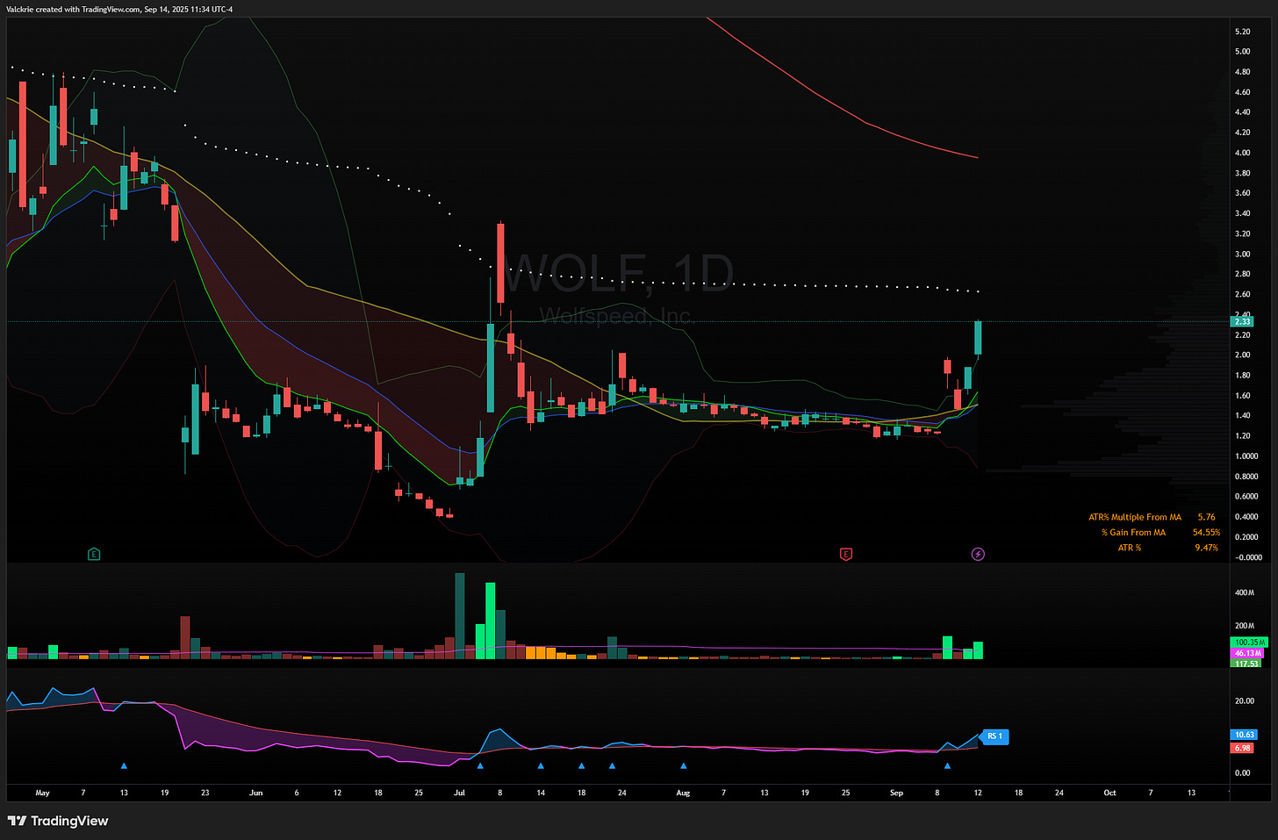This screenshot has height=840, width=1278.
Task: Click the last blue triangle marker in September
Action: (x=947, y=765)
